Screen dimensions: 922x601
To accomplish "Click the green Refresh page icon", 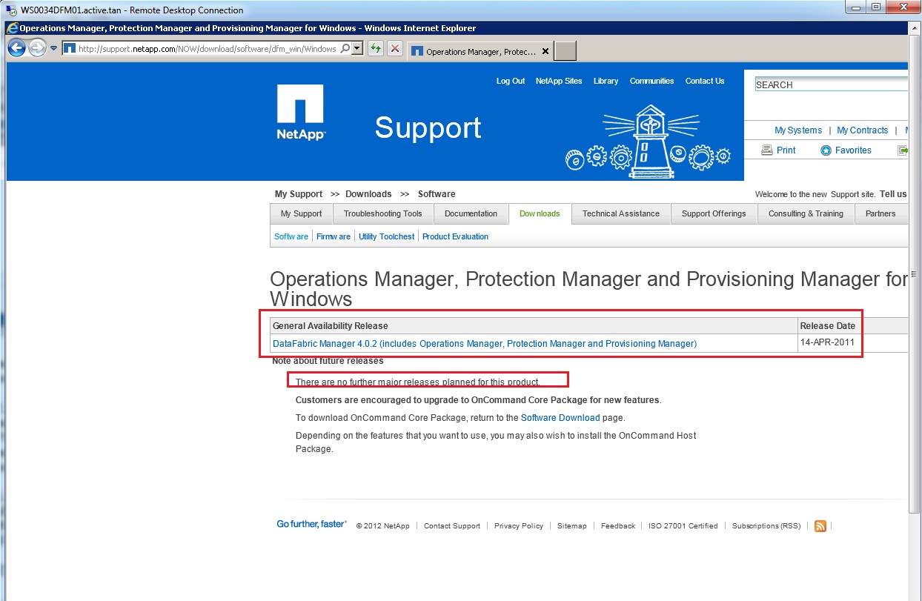I will click(376, 49).
